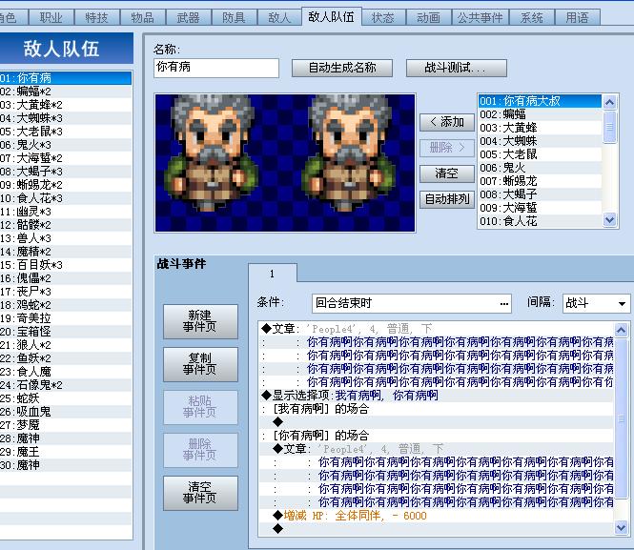The height and width of the screenshot is (550, 634).
Task: Select troop 15:百目妖*3
Action: coord(66,265)
